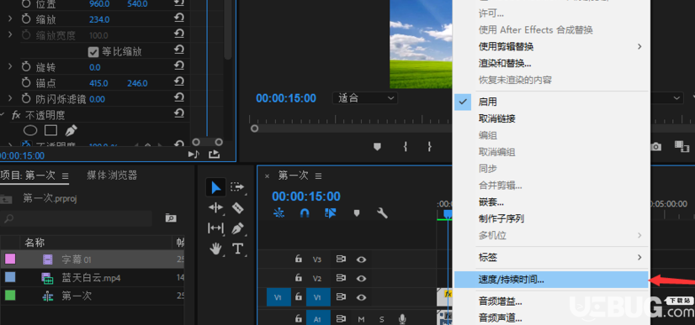695x325 pixels.
Task: Select the Ripple Edit tool
Action: pos(216,207)
